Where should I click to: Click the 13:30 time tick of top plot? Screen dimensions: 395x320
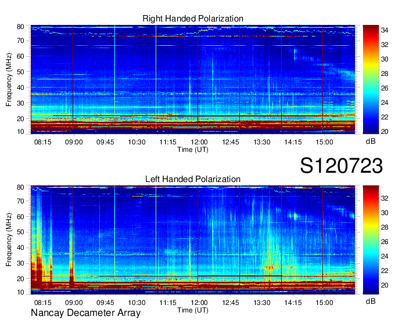click(x=262, y=142)
